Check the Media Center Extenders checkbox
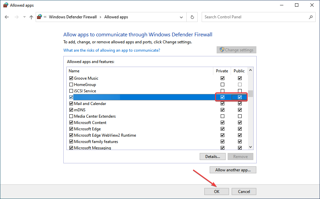Image resolution: width=320 pixels, height=199 pixels. tap(71, 116)
